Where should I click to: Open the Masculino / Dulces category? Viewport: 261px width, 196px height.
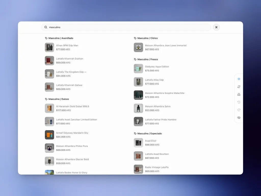(x=59, y=99)
